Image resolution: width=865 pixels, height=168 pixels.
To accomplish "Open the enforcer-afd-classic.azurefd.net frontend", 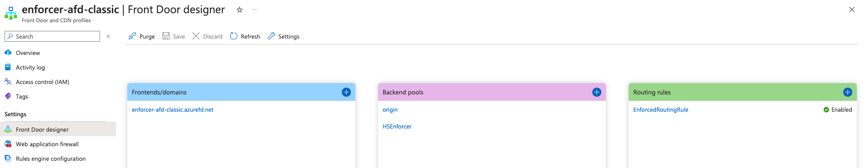I will click(x=172, y=109).
